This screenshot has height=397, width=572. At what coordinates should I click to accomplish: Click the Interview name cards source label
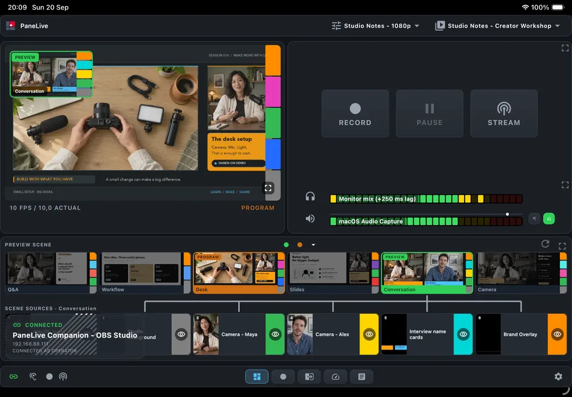coord(427,334)
